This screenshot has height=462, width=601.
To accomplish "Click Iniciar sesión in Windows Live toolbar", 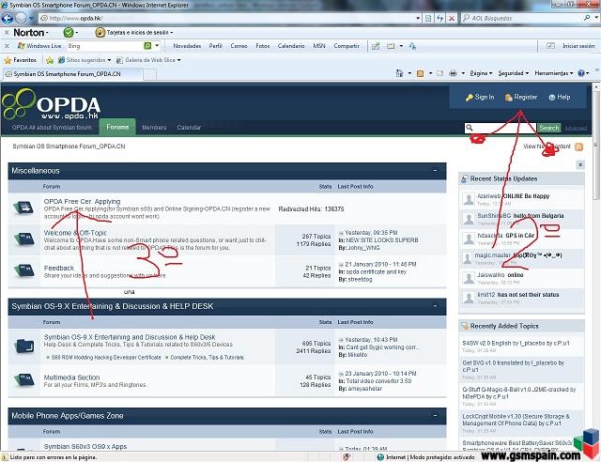I will (x=578, y=46).
